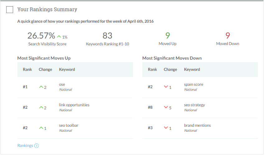Select the ose keyword

[62, 84]
